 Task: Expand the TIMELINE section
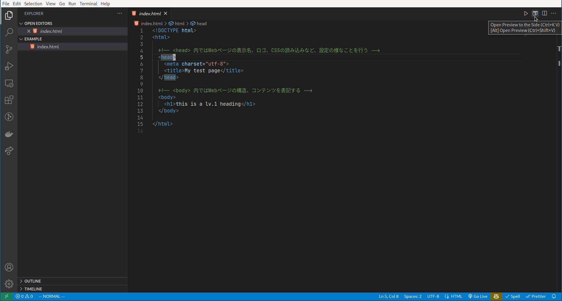pyautogui.click(x=33, y=289)
